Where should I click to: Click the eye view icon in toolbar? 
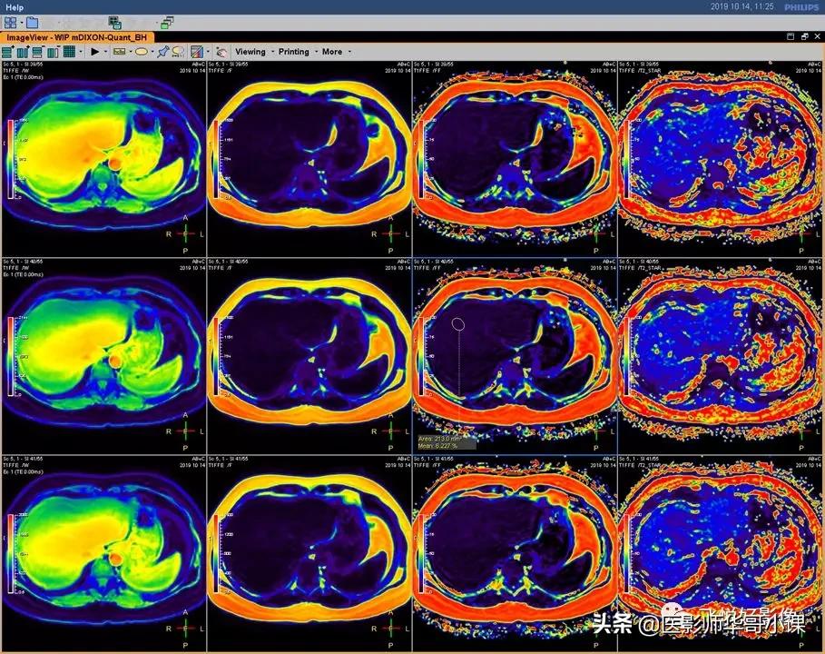pyautogui.click(x=221, y=52)
